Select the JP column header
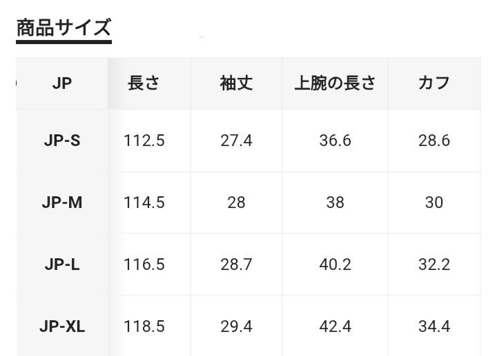This screenshot has height=356, width=497. point(62,83)
